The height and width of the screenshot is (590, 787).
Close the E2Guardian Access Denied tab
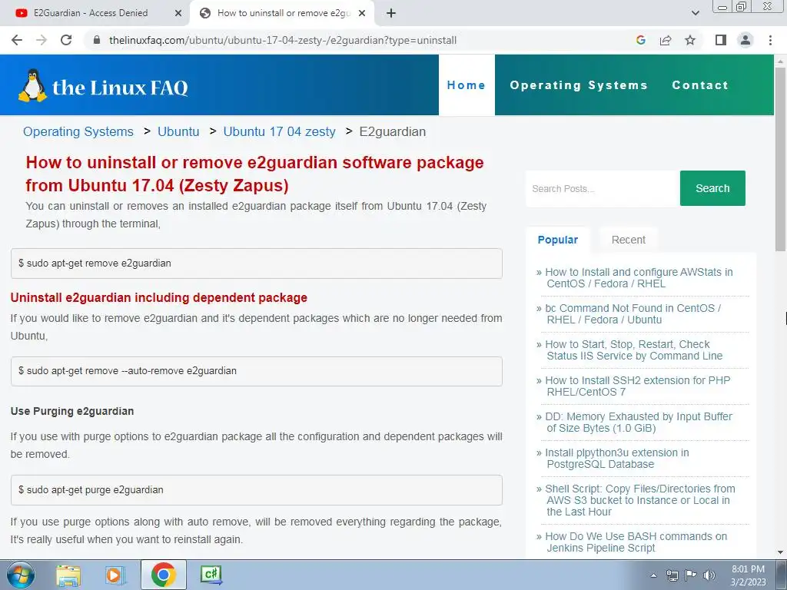click(178, 13)
